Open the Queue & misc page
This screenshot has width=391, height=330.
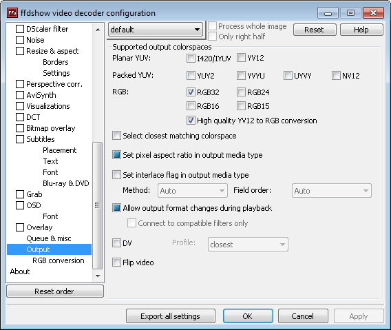pyautogui.click(x=49, y=238)
